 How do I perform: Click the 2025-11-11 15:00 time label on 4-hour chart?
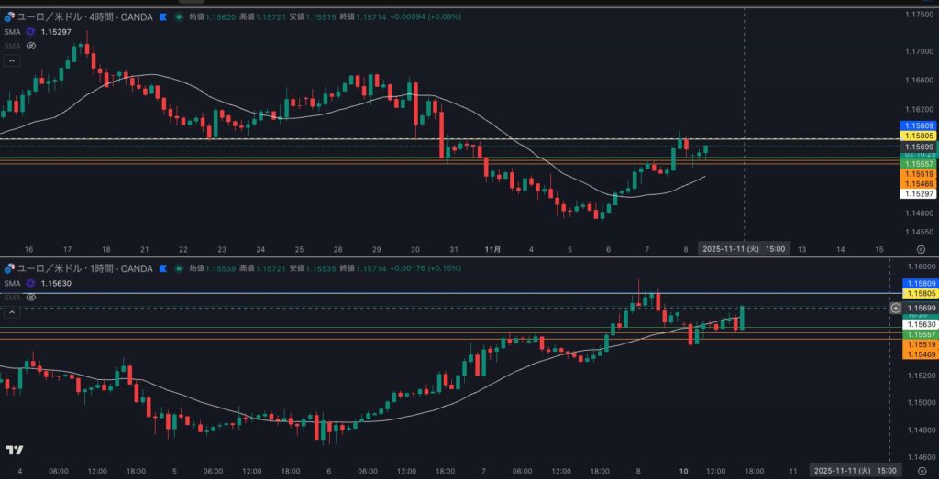[741, 249]
